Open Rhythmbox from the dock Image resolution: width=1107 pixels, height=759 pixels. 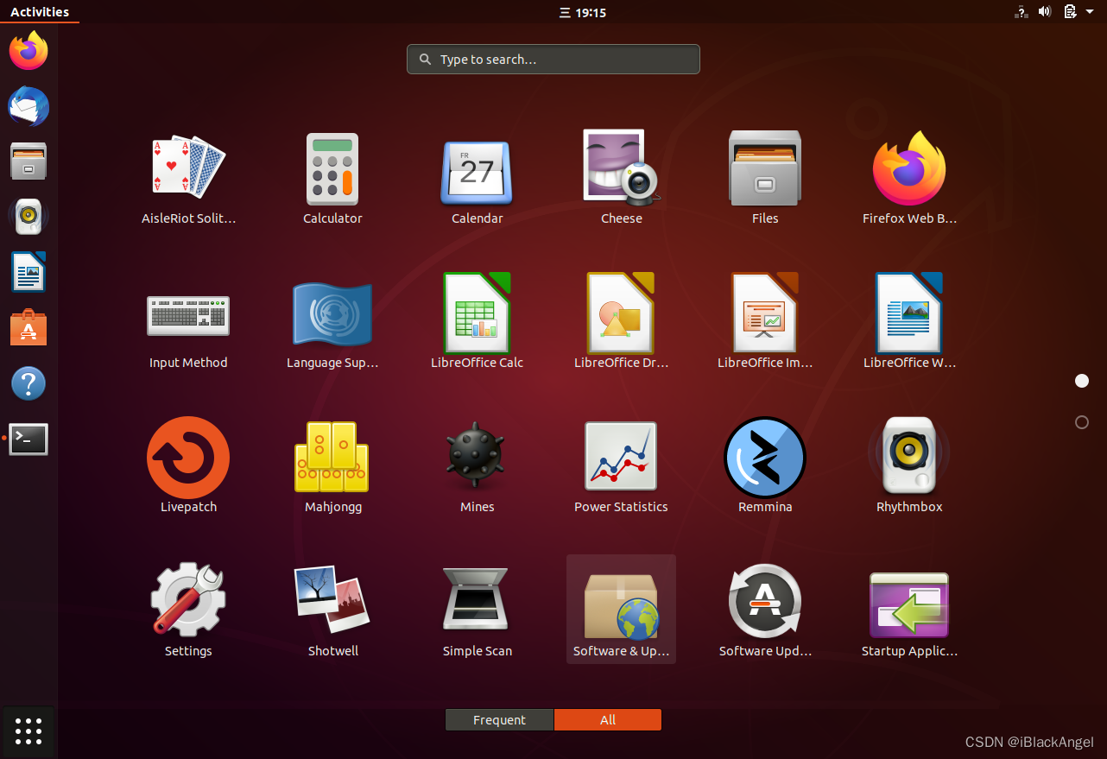(x=28, y=217)
